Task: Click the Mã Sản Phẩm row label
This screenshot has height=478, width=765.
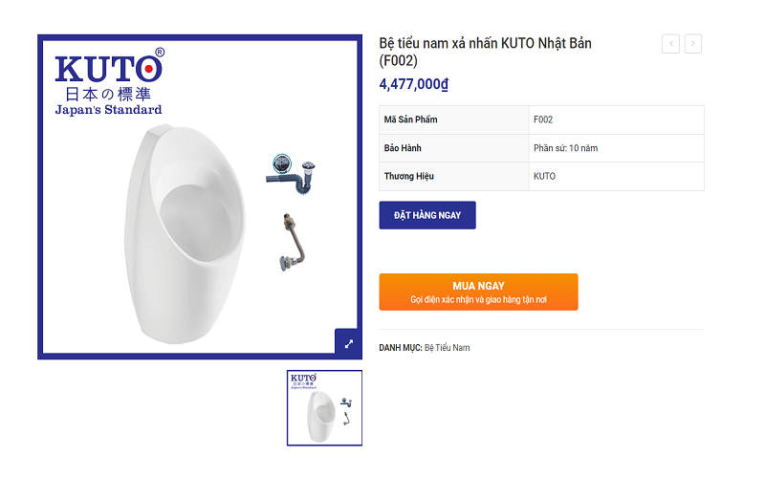Action: [x=410, y=119]
